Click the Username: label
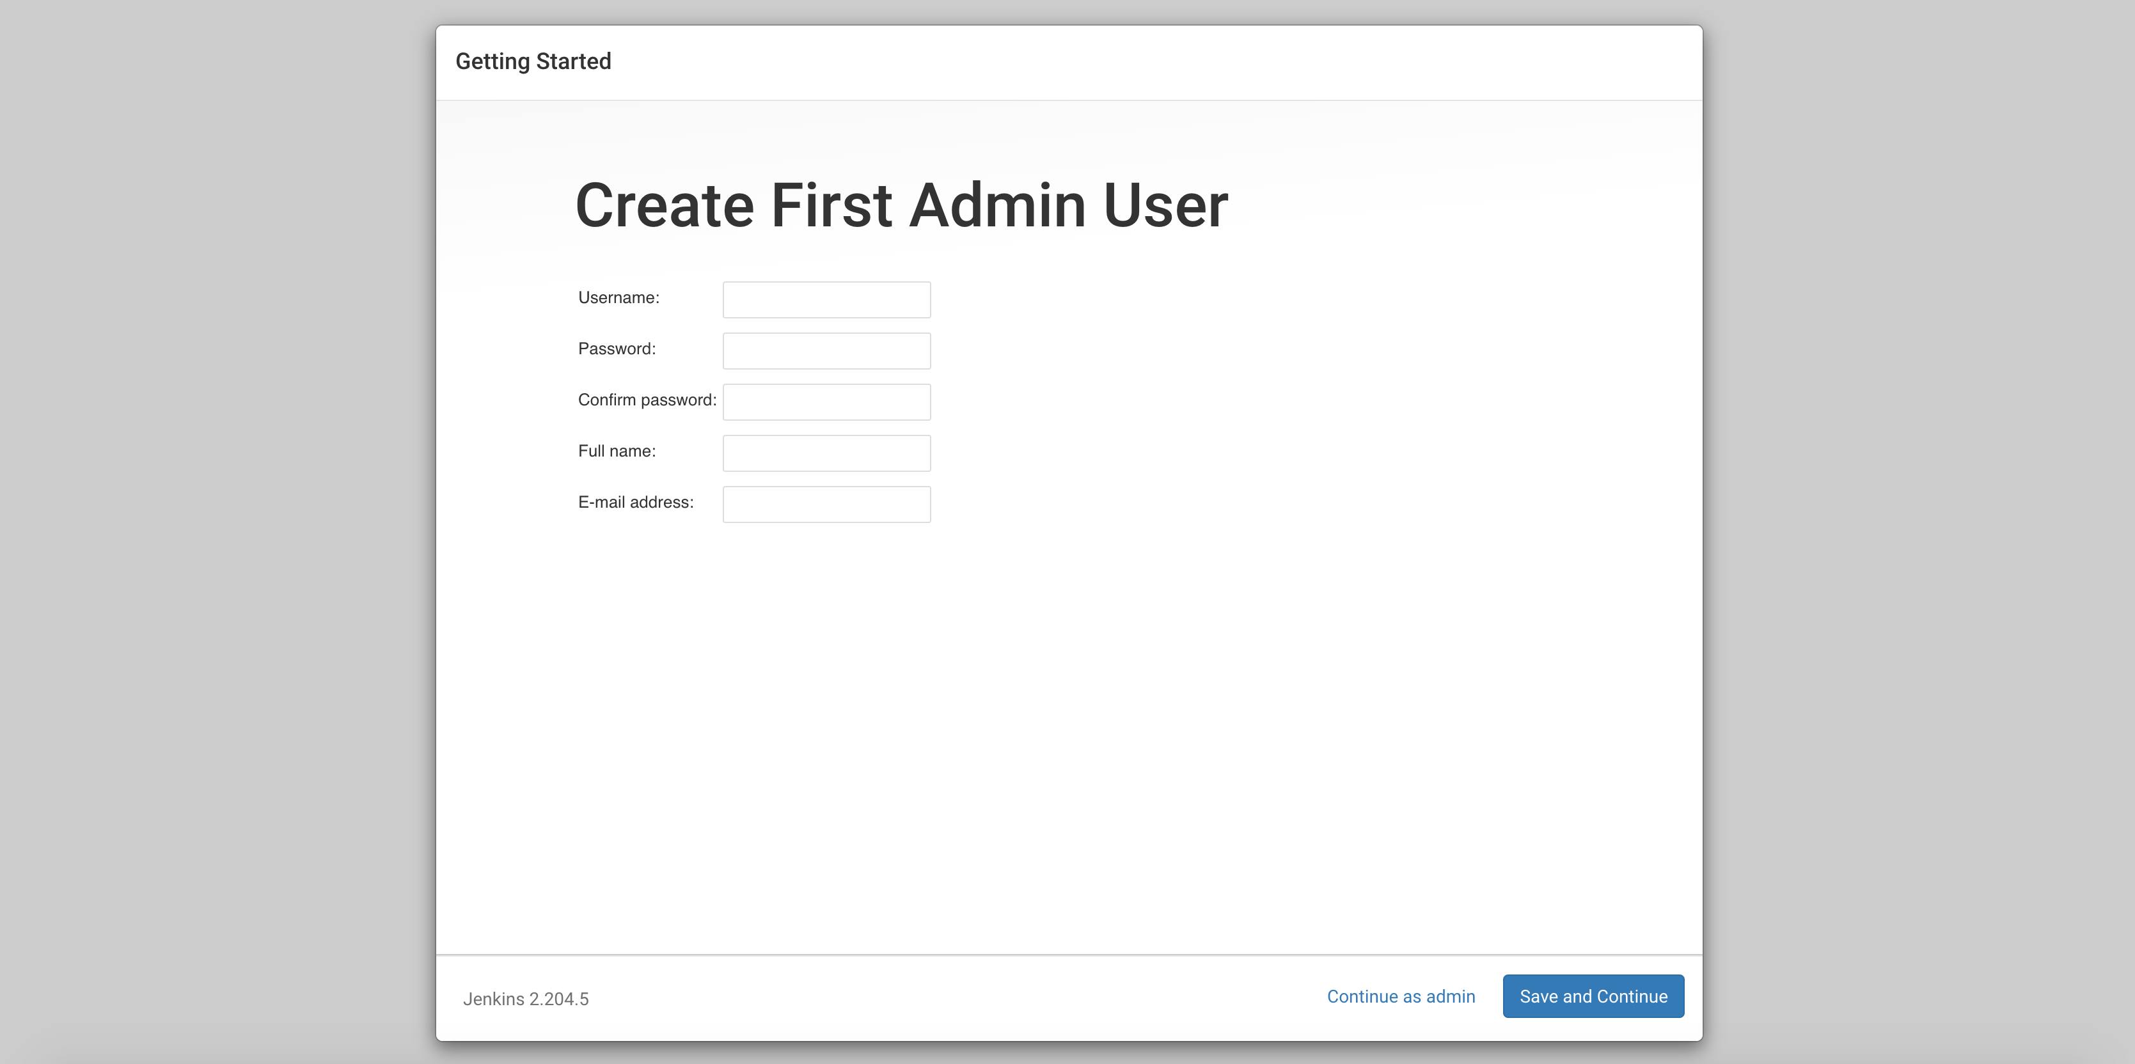The image size is (2135, 1064). 618,297
